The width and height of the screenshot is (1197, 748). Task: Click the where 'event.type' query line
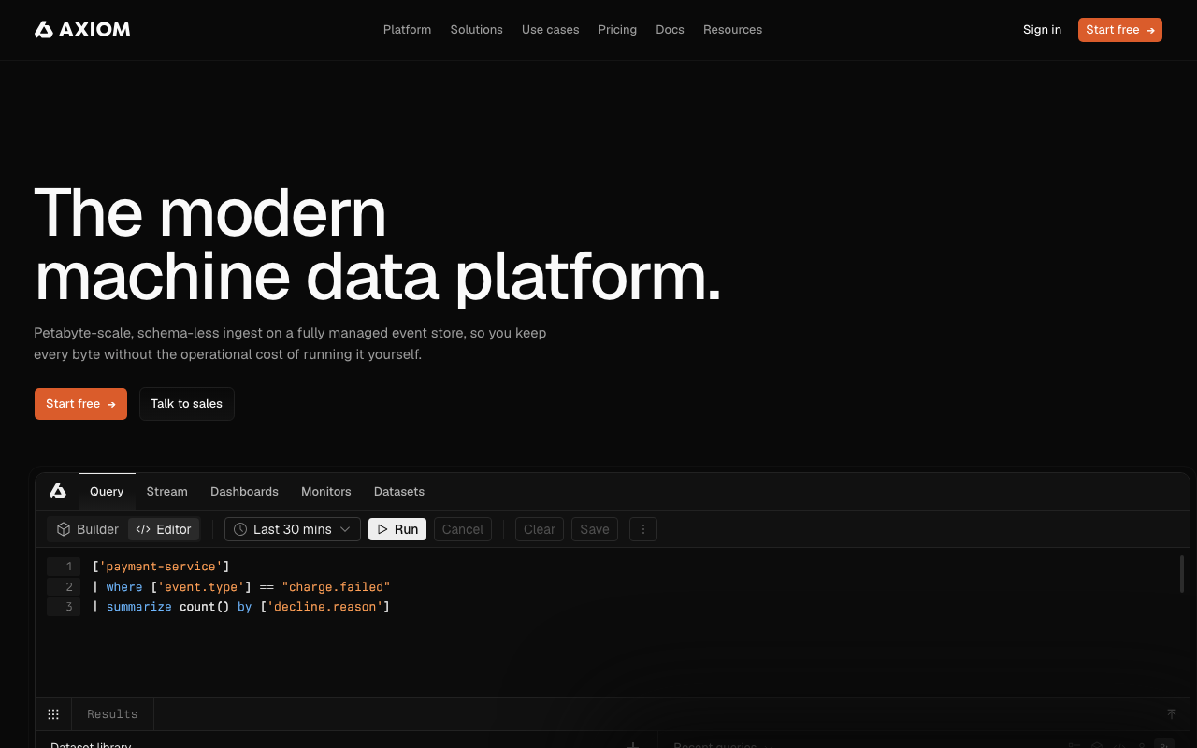(241, 587)
